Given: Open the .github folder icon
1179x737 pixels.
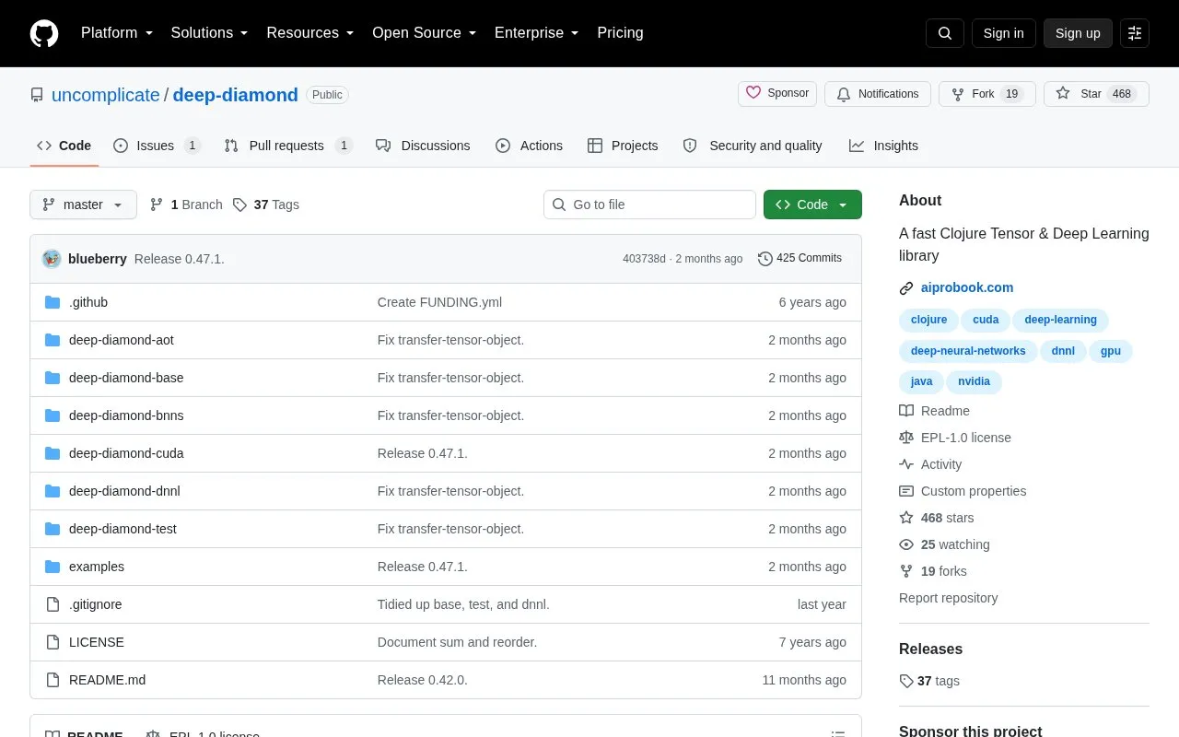Looking at the screenshot, I should [53, 302].
